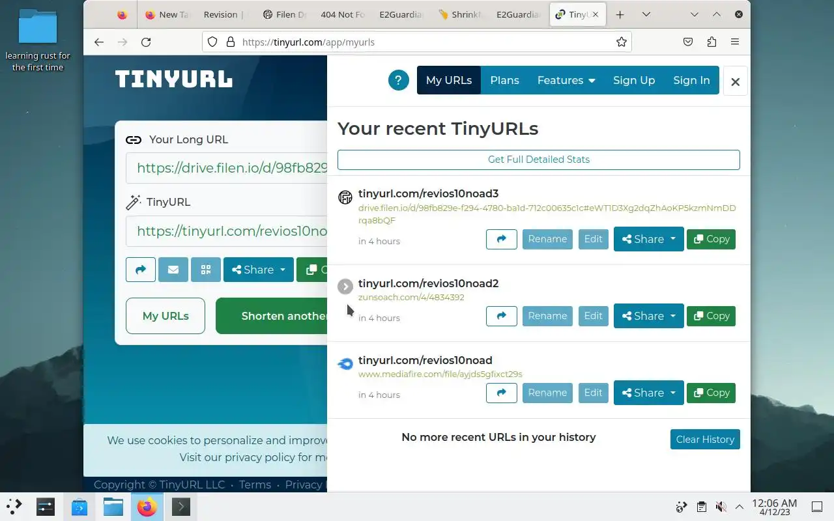Edit the revios10noad3 TinyURL

[593, 239]
